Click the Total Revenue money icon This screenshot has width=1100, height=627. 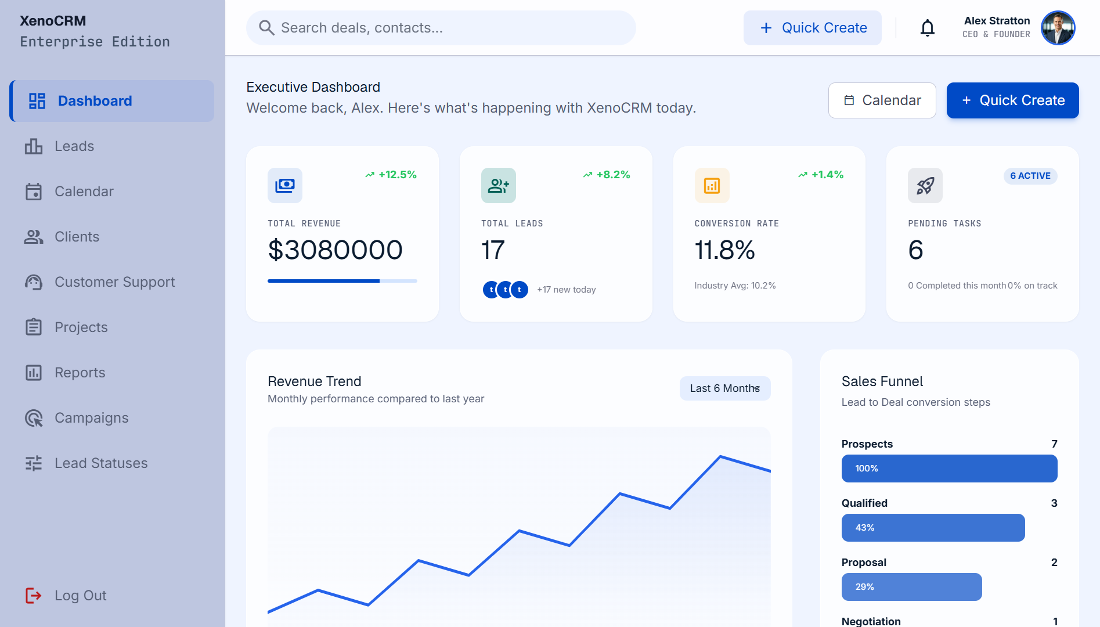point(285,185)
